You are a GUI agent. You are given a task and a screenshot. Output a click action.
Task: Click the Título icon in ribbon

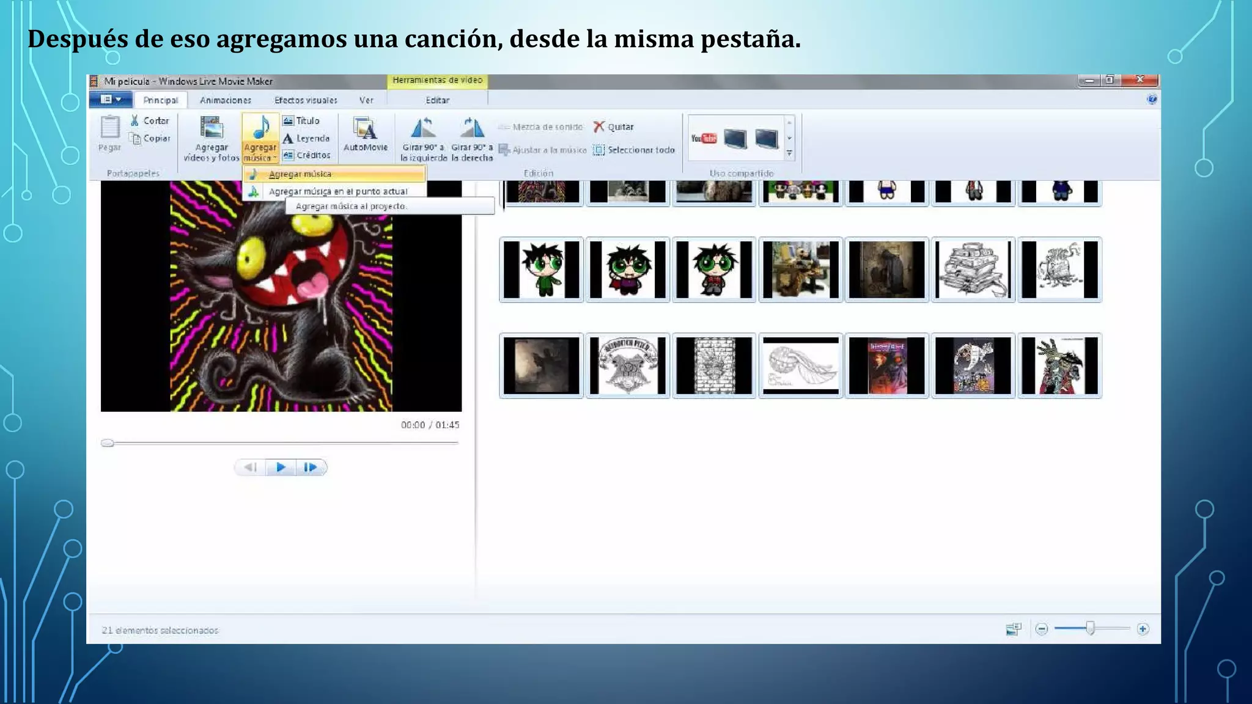(x=289, y=121)
